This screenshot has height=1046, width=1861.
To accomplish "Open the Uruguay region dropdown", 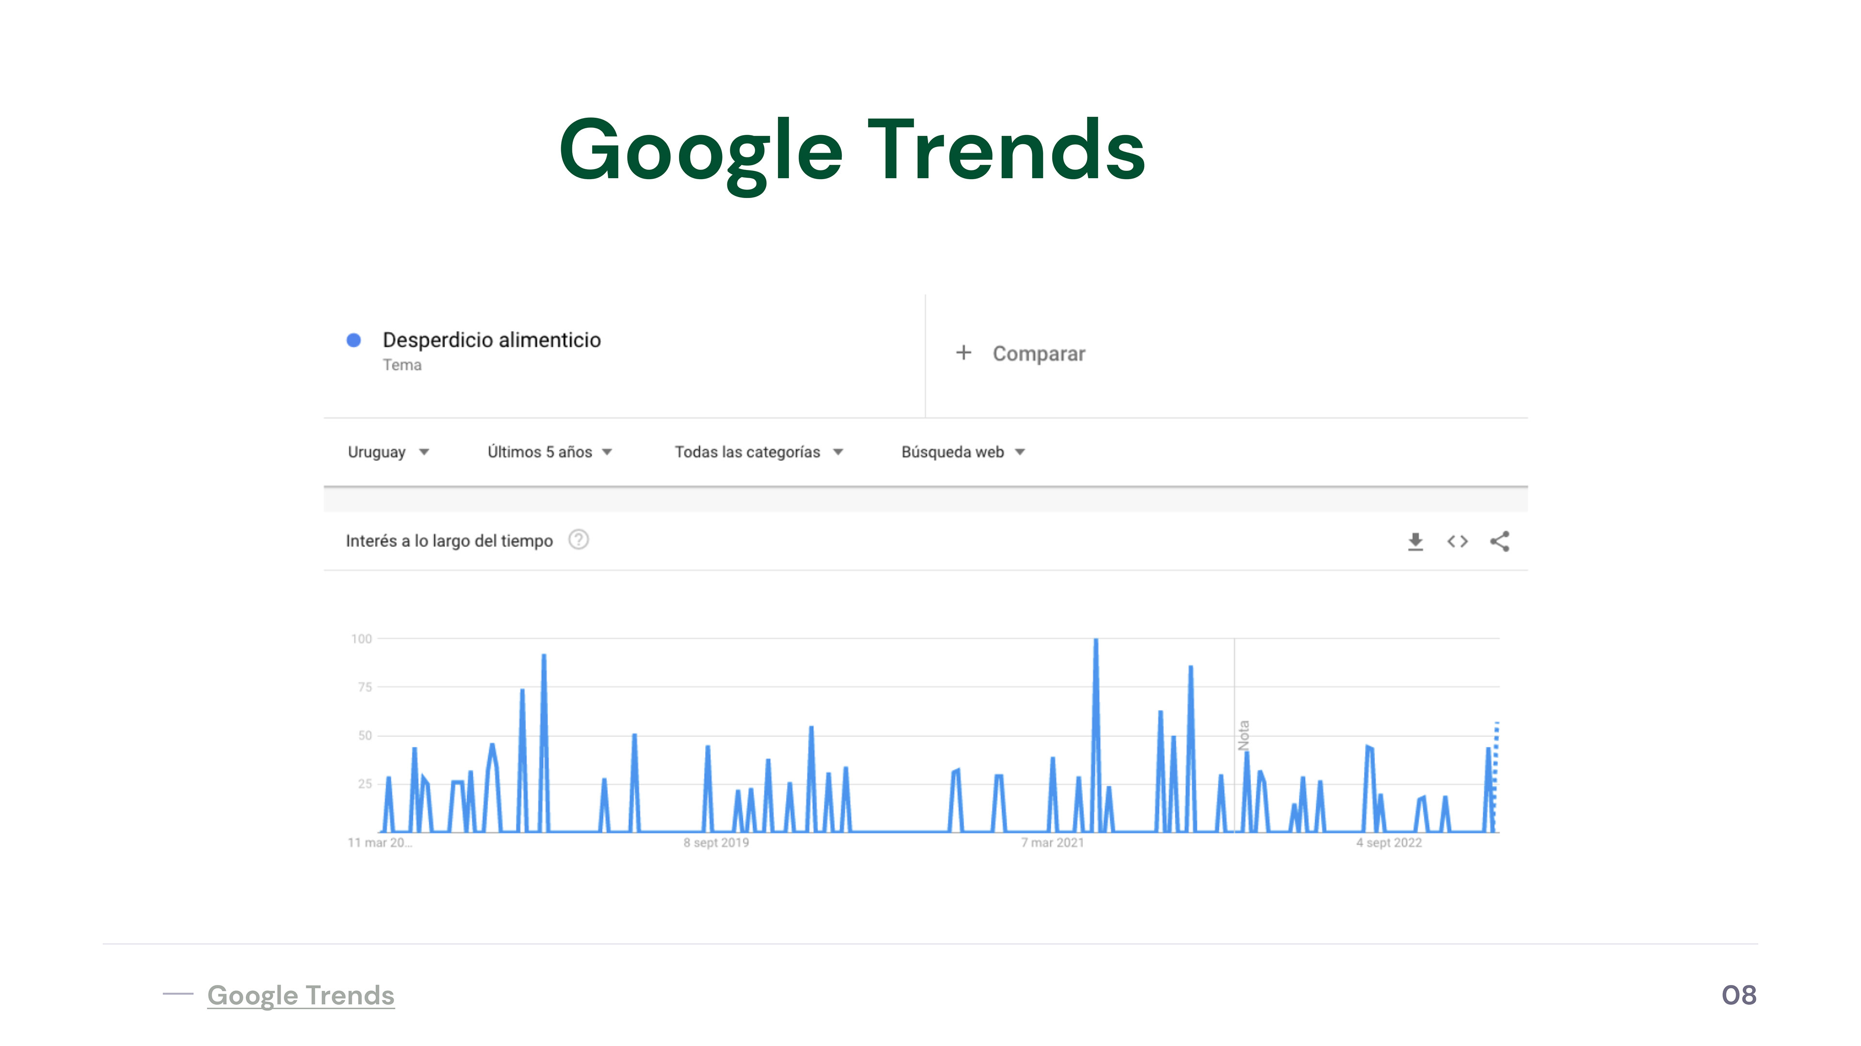I will [388, 452].
